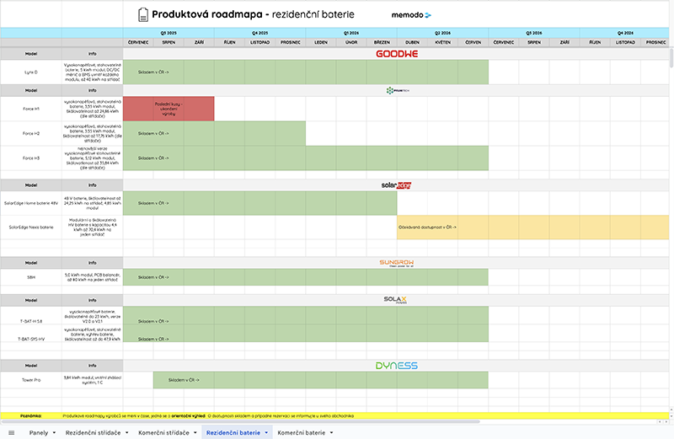Select the BŘEZEN month header
The height and width of the screenshot is (439, 674).
pyautogui.click(x=382, y=42)
